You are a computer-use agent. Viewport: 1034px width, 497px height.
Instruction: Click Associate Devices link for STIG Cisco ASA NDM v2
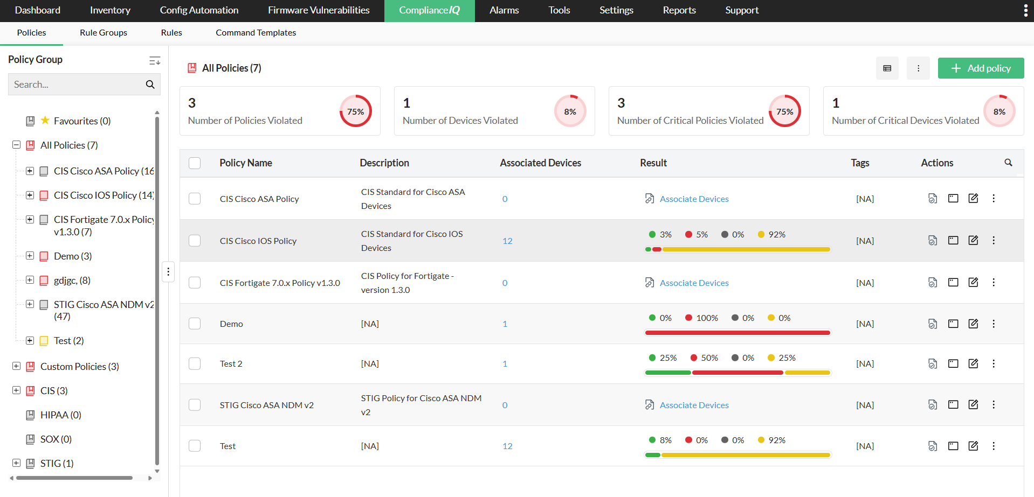click(x=694, y=405)
